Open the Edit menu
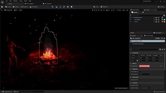Viewport: 166px width, 93px height. click(10, 1)
